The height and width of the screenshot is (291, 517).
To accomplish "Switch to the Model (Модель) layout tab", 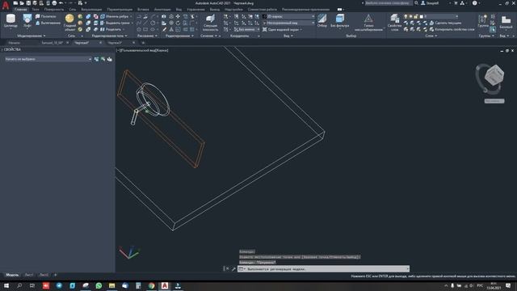I will click(13, 275).
